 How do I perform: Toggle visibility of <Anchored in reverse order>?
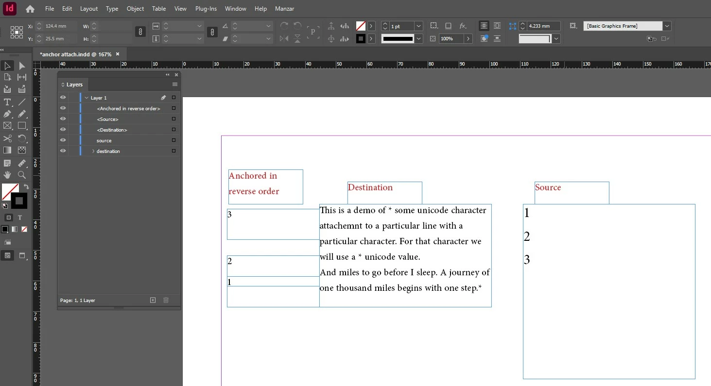tap(63, 108)
